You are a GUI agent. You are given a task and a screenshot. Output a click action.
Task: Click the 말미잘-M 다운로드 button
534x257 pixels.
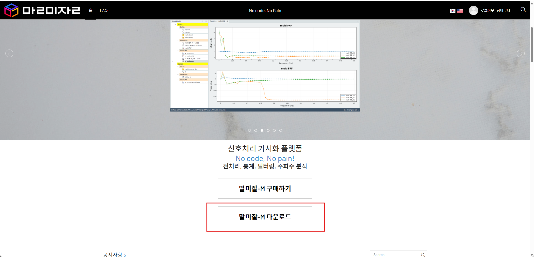(265, 217)
